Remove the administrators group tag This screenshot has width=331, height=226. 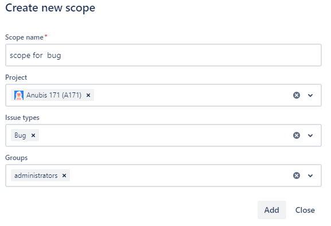pyautogui.click(x=64, y=176)
